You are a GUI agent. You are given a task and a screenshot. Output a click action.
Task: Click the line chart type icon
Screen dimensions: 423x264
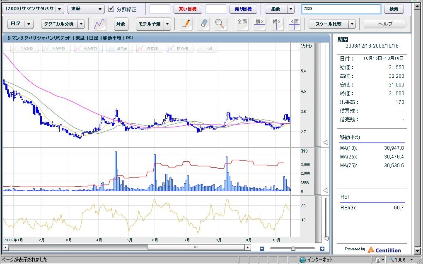point(99,24)
